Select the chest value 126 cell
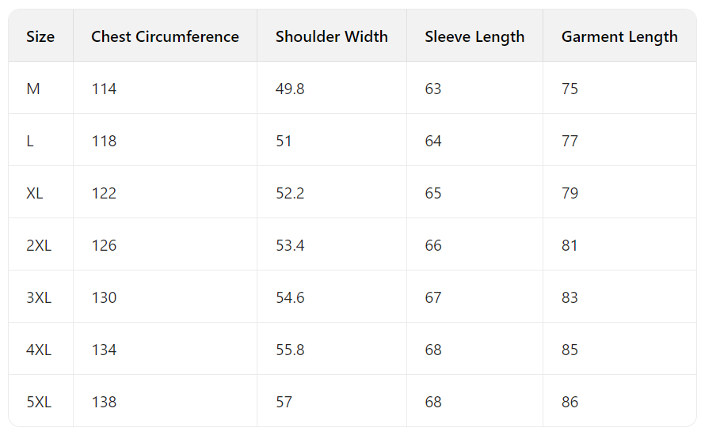 pyautogui.click(x=104, y=245)
